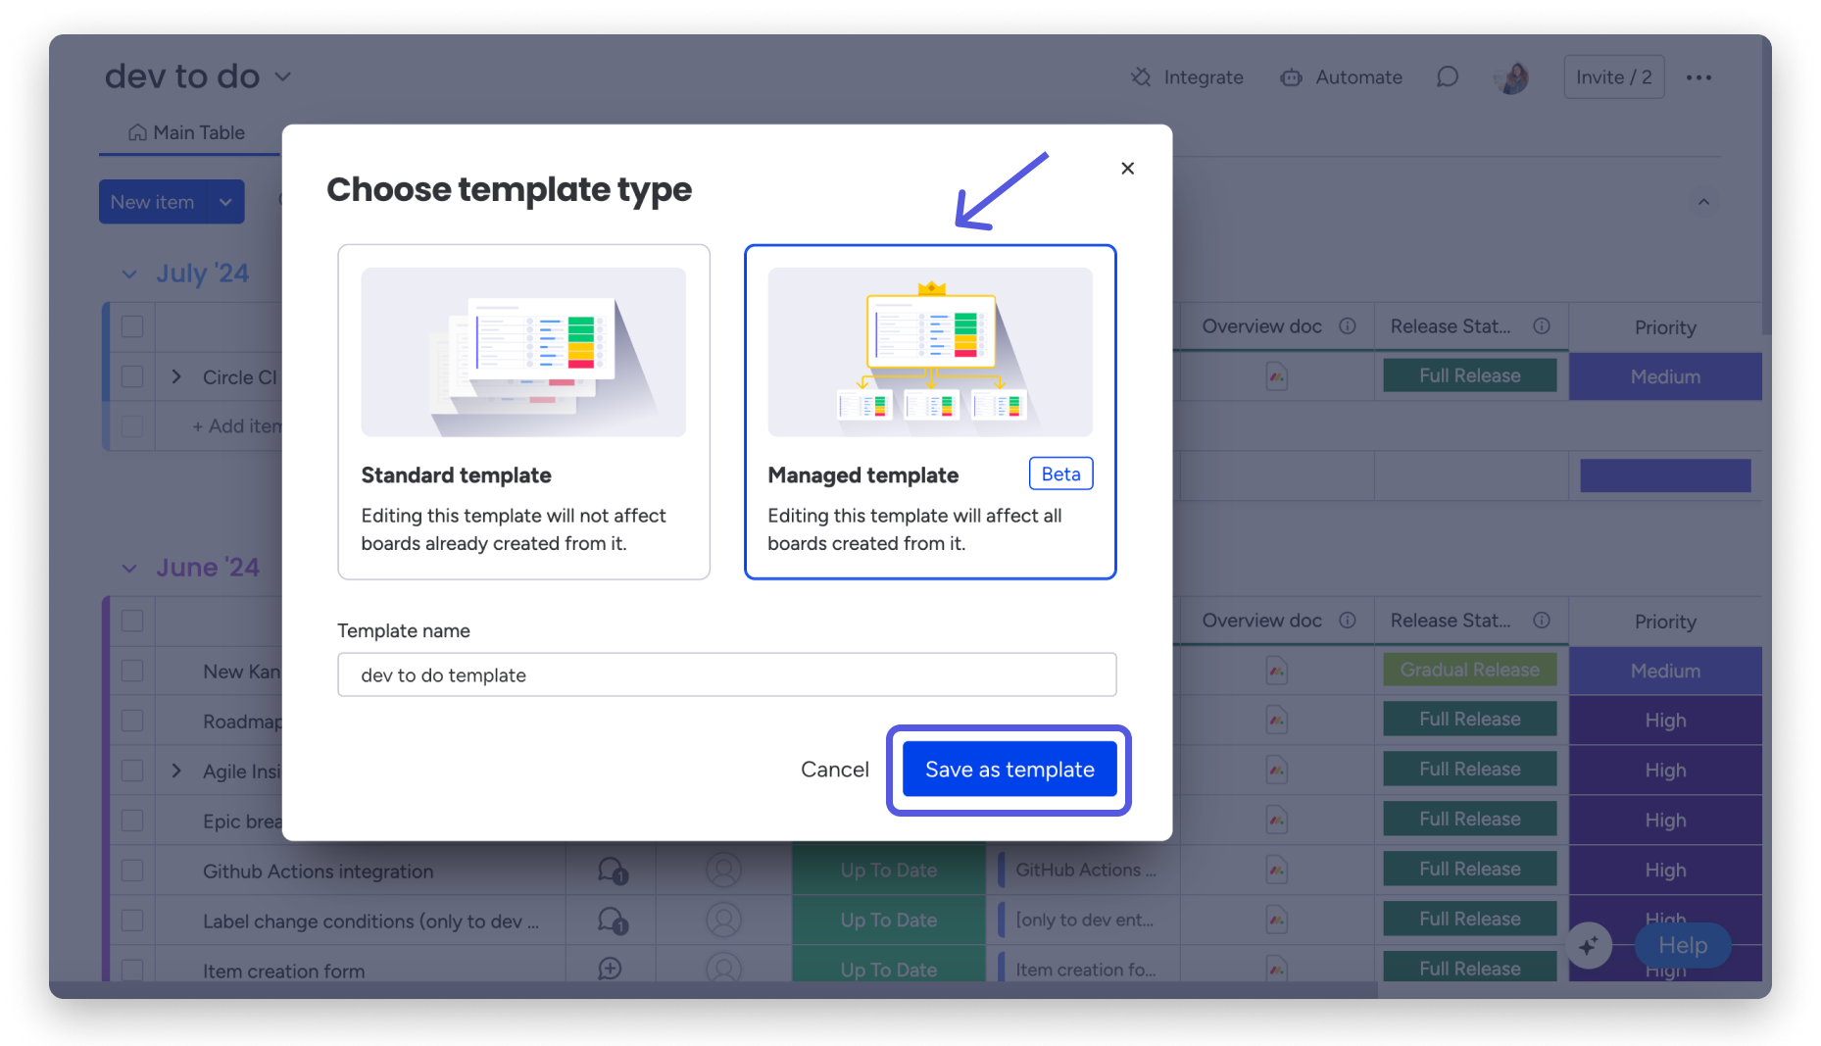Collapse the July '24 group
The height and width of the screenshot is (1046, 1821).
pos(129,274)
